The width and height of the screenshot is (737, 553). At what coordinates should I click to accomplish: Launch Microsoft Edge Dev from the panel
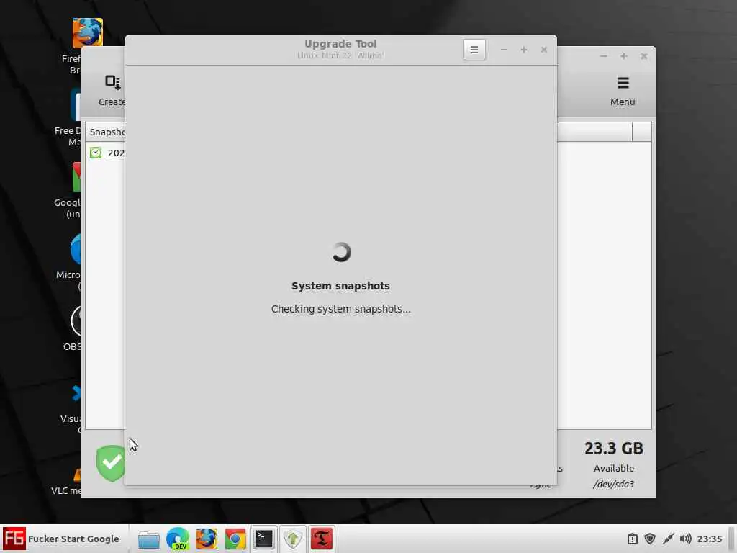(x=178, y=539)
